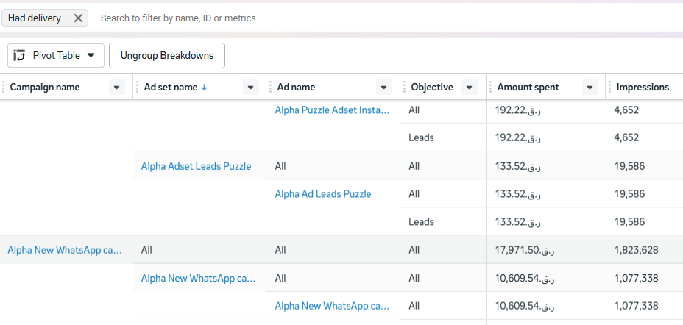The height and width of the screenshot is (325, 683).
Task: Open Ad name column options arrow
Action: tap(383, 87)
